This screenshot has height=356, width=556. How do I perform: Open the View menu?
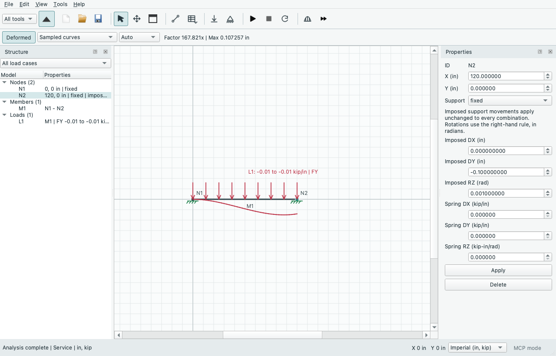point(41,4)
